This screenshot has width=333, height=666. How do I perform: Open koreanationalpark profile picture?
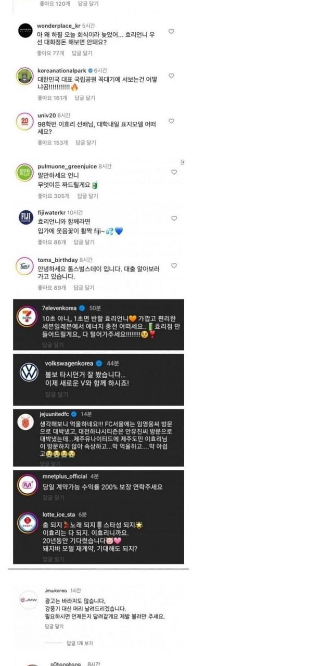25,75
